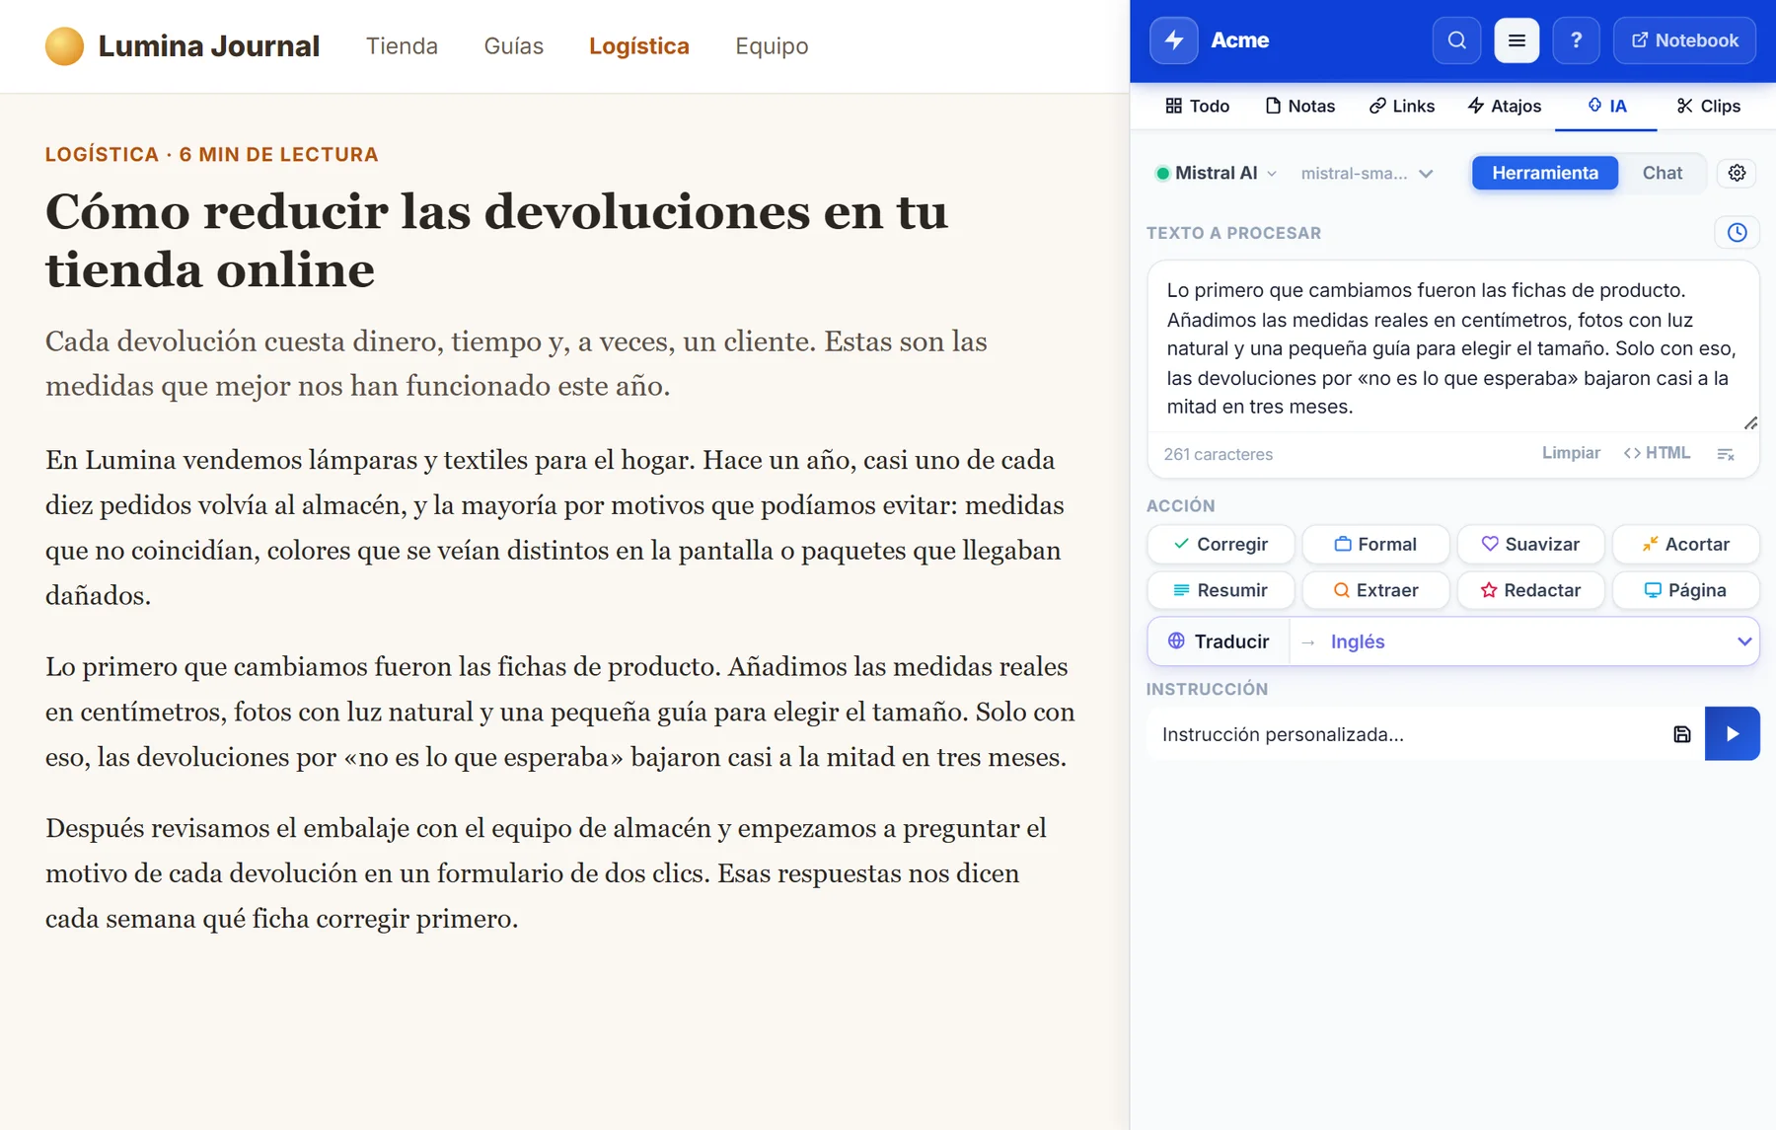Go to Tienda in site navigation
Screen dimensions: 1776x1130
(x=402, y=46)
